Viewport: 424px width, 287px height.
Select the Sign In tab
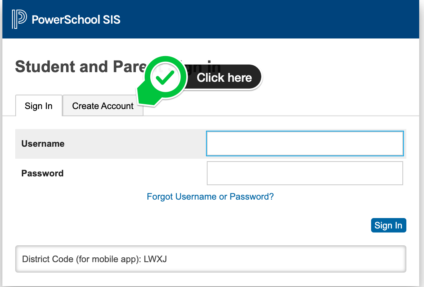tap(38, 105)
